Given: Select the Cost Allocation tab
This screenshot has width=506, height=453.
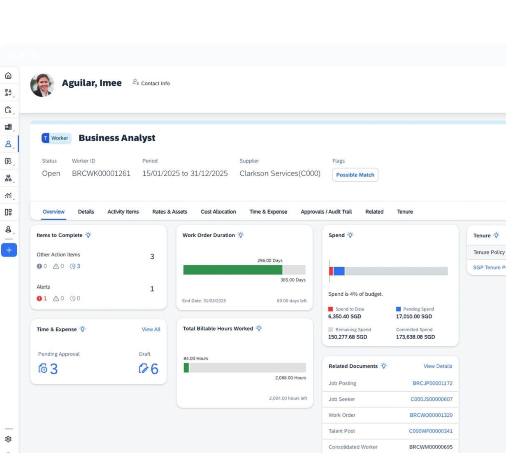Looking at the screenshot, I should tap(218, 212).
